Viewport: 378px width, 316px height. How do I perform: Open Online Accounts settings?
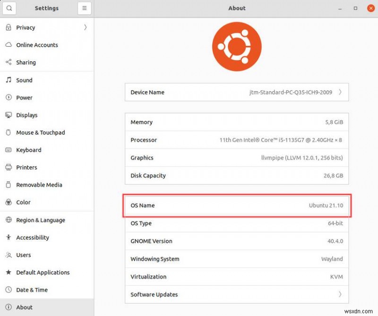(x=47, y=45)
